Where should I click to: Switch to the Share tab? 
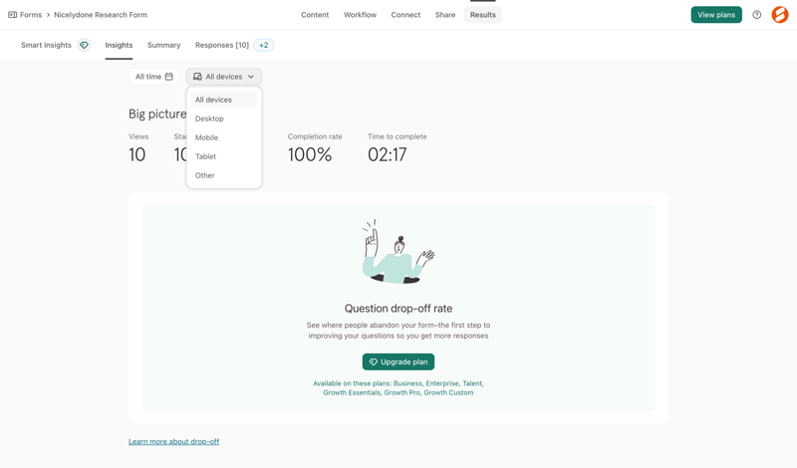pyautogui.click(x=444, y=15)
